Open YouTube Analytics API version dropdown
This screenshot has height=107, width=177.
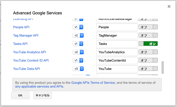tap(78, 52)
